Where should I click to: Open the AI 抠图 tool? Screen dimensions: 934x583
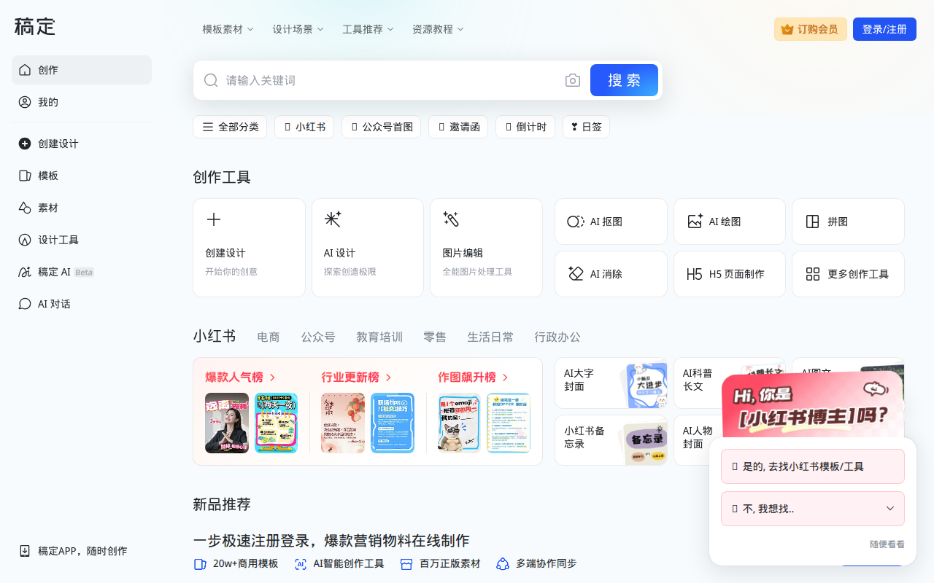(611, 222)
